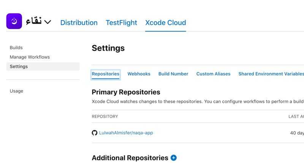
Task: Open the LulwahAlmisfer/naqa-app repository link
Action: pos(126,133)
